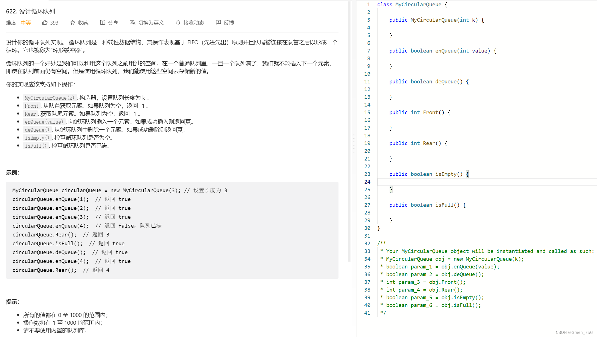This screenshot has height=337, width=597.
Task: Click the 收藏 label
Action: 83,23
